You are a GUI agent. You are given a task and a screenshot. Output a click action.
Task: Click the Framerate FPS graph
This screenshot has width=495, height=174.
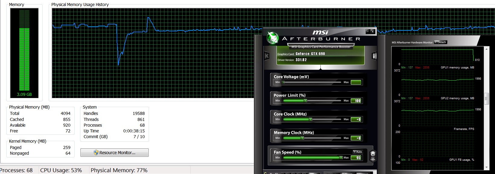pos(438,144)
